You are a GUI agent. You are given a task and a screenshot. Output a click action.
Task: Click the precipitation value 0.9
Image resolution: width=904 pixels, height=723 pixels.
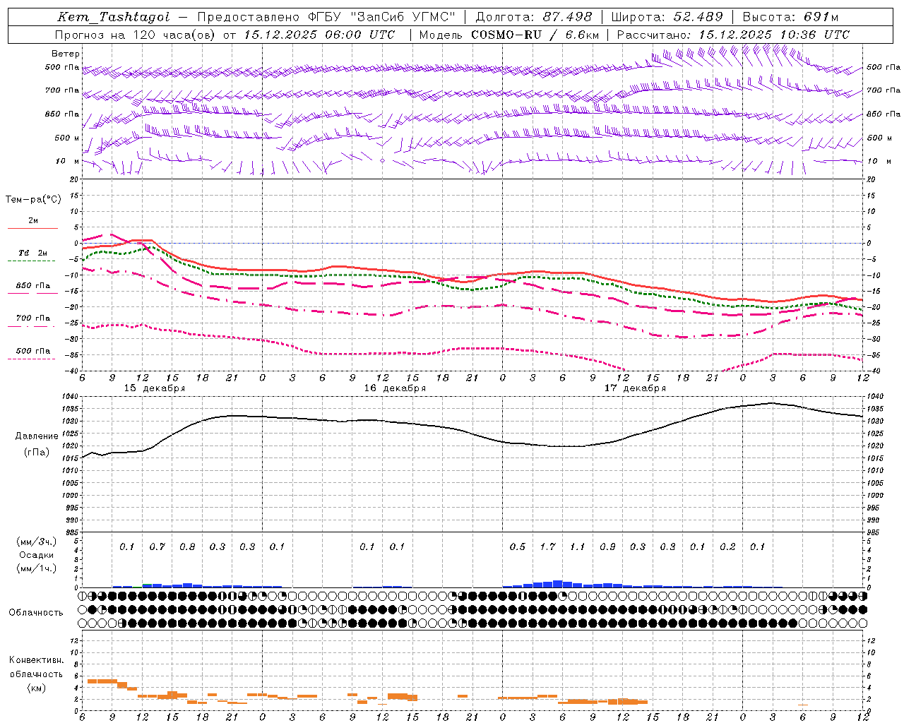click(607, 546)
